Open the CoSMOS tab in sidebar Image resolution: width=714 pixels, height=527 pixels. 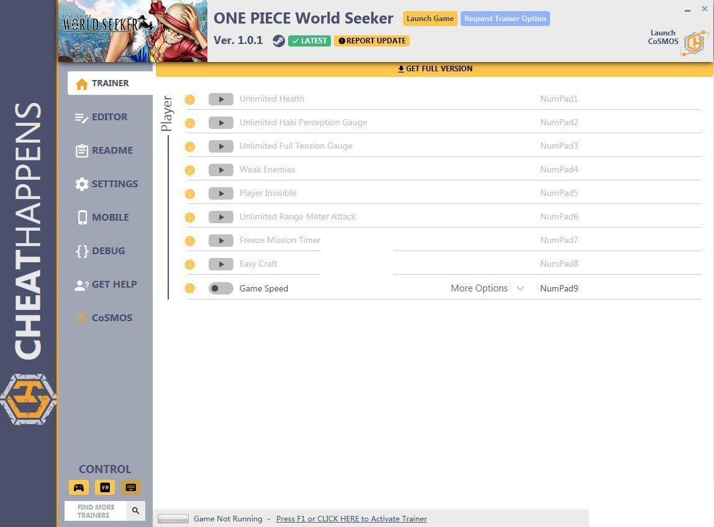coord(104,318)
